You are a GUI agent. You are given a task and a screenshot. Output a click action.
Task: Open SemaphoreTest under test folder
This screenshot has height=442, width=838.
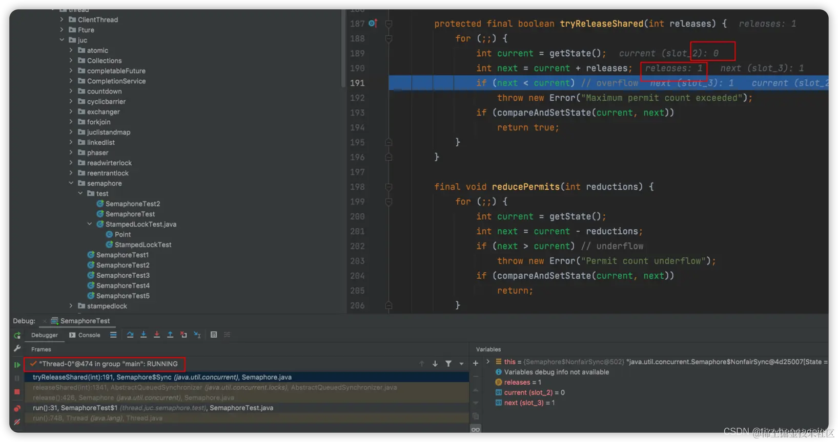[126, 214]
